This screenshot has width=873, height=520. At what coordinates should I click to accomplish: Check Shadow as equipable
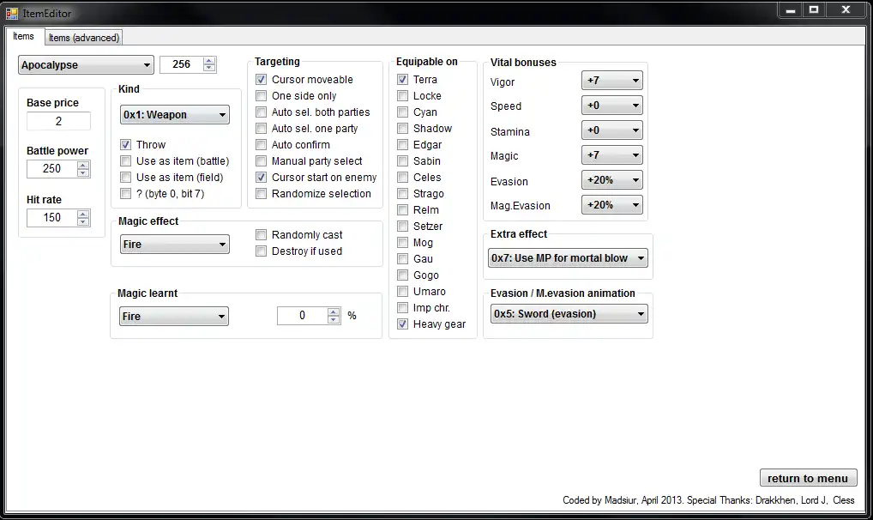point(402,128)
